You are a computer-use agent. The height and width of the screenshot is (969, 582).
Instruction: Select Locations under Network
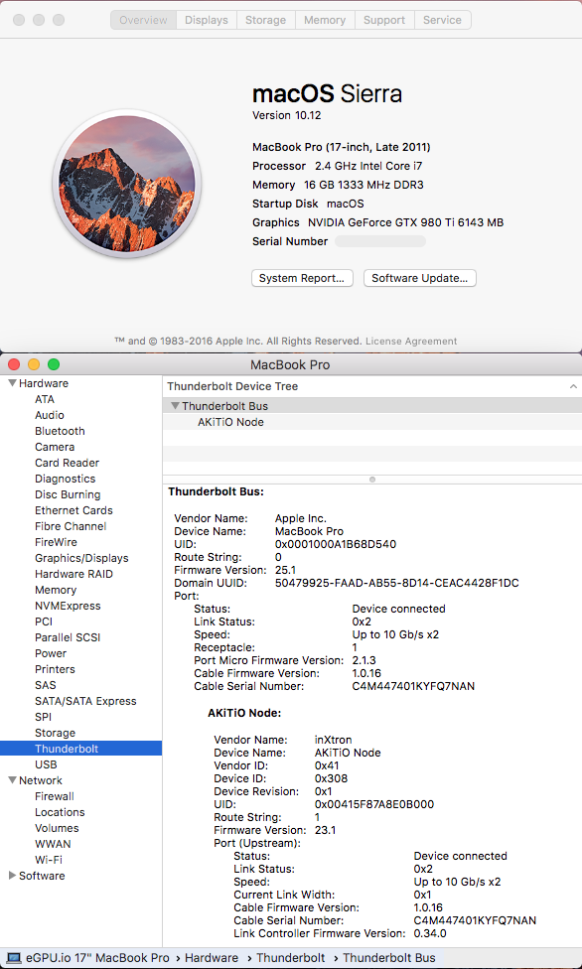(x=60, y=813)
